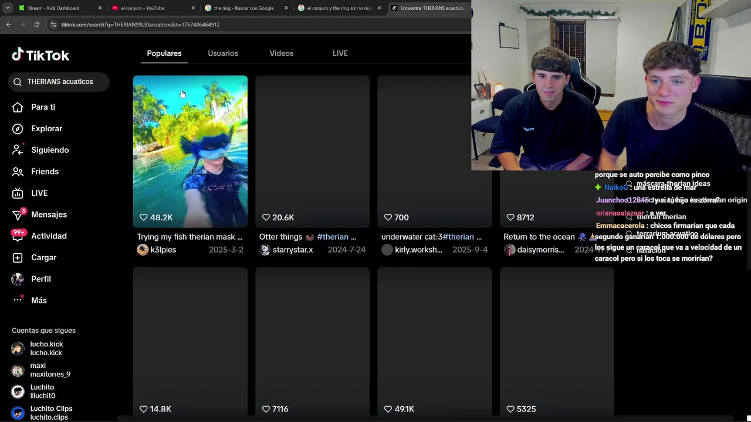This screenshot has width=751, height=422.
Task: Open the Mensajes icon
Action: (18, 215)
